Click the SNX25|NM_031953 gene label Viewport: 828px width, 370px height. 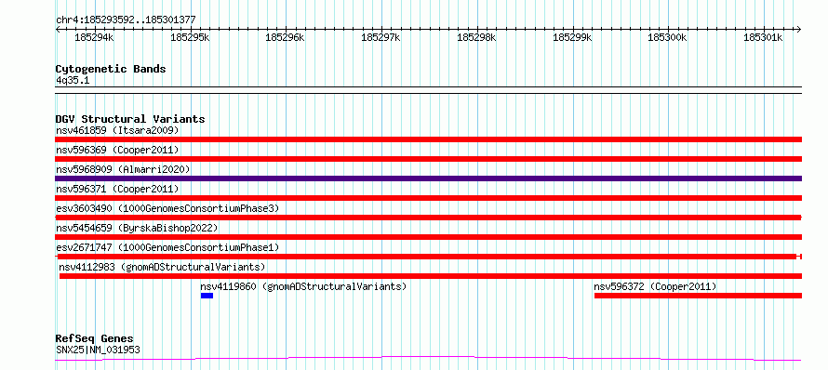[98, 350]
